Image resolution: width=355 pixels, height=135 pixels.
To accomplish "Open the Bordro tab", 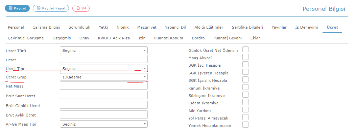I will pos(198,38).
